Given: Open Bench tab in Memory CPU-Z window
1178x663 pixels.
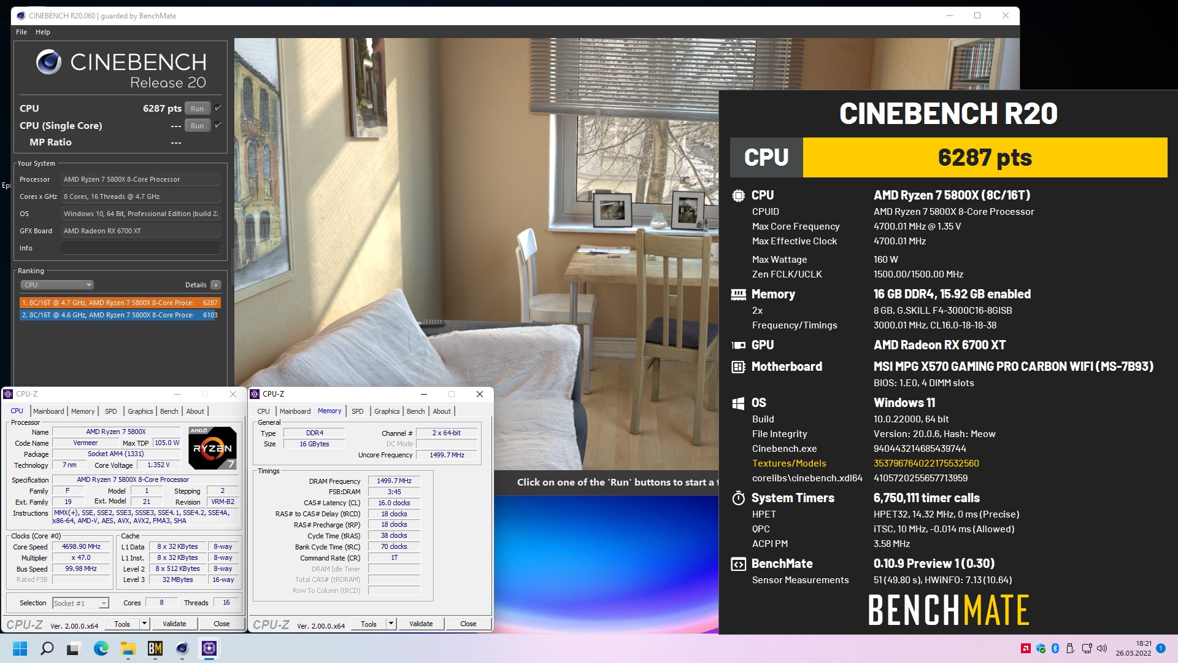Looking at the screenshot, I should [415, 411].
